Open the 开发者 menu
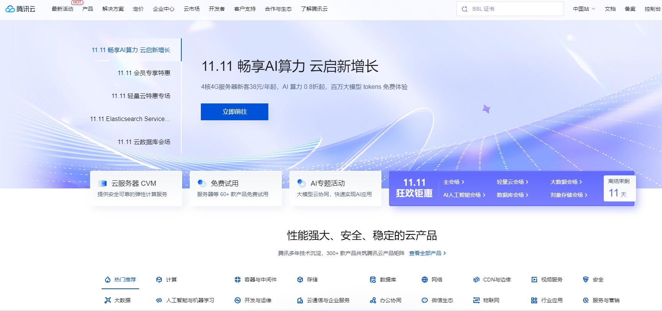662x311 pixels. [217, 9]
